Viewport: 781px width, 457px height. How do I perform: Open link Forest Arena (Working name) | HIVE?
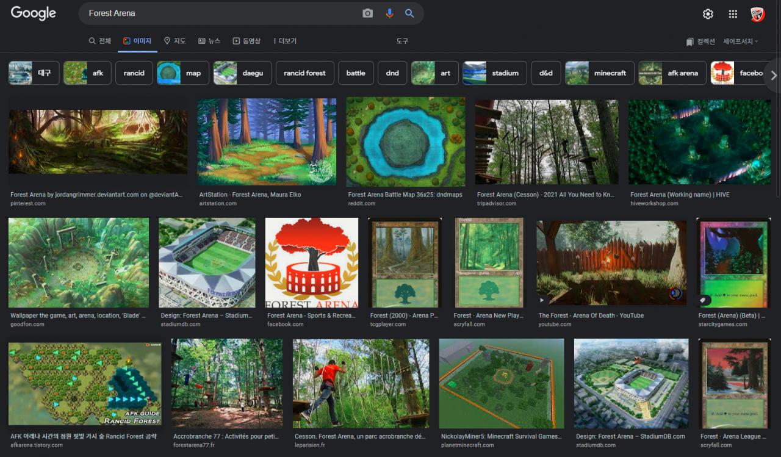click(680, 195)
